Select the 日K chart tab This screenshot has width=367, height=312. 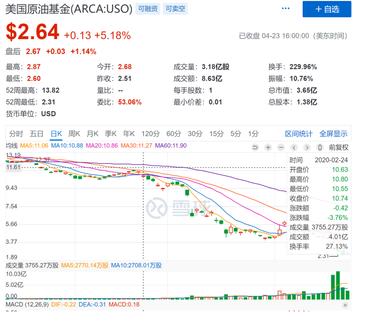[56, 134]
